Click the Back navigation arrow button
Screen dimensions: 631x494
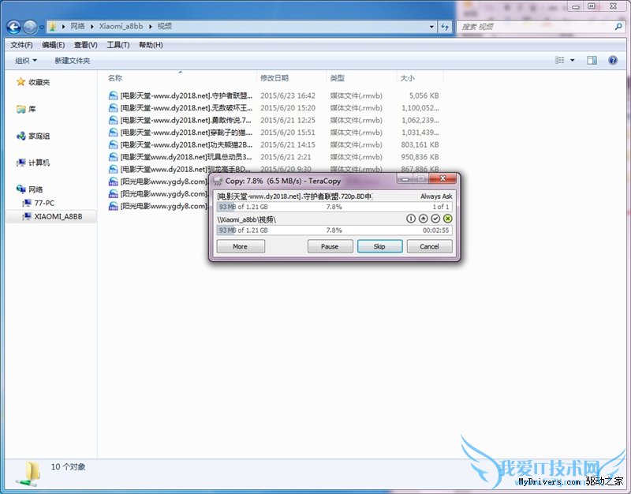13,27
